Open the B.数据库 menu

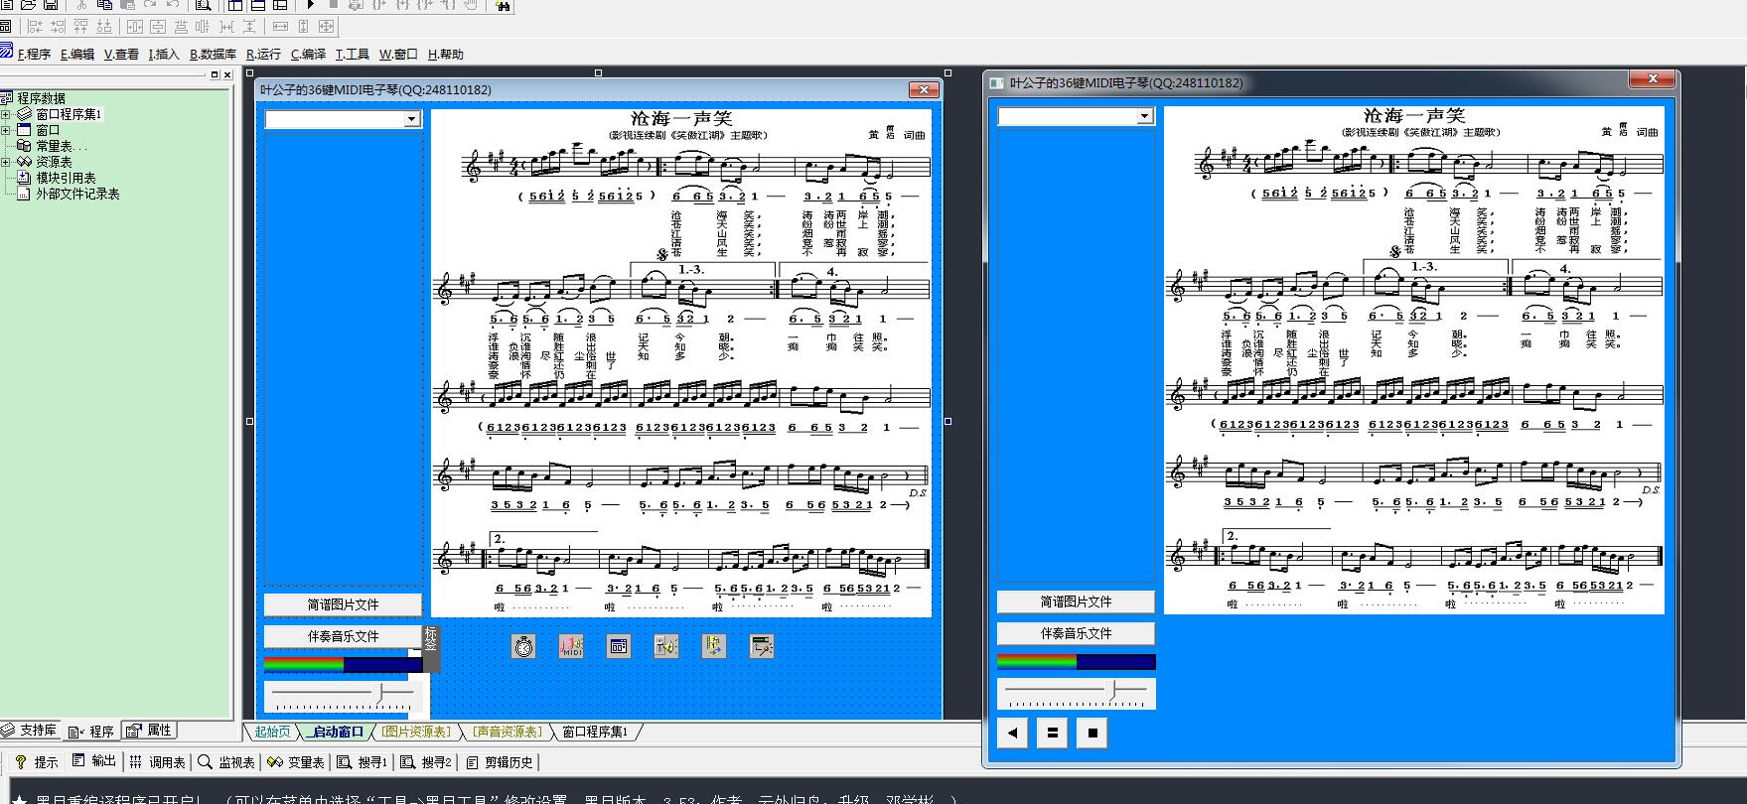213,55
